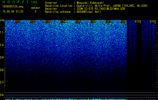The image size is (158, 100).
Task: Click the kHz axis unit label
Action: (2, 20)
